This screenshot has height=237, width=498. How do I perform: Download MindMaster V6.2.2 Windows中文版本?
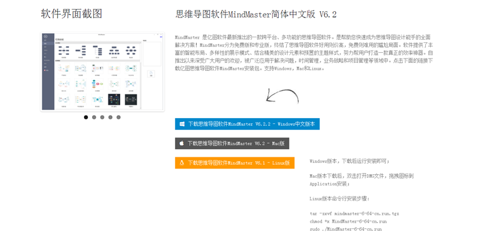[x=247, y=124]
